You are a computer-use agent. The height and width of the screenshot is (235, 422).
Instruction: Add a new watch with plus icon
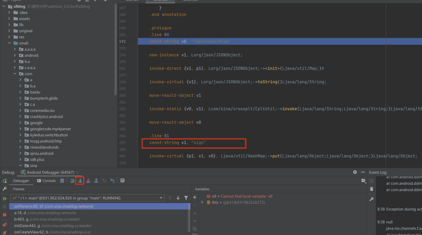[x=195, y=197]
